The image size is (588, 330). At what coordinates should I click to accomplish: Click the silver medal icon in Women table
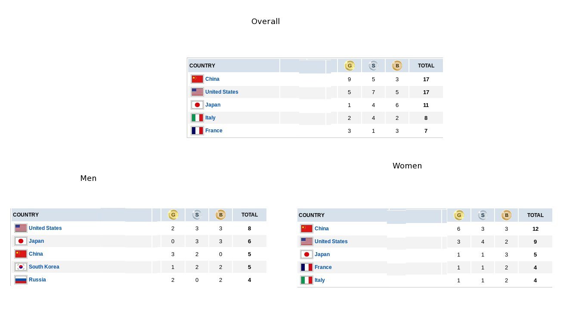[x=483, y=215]
